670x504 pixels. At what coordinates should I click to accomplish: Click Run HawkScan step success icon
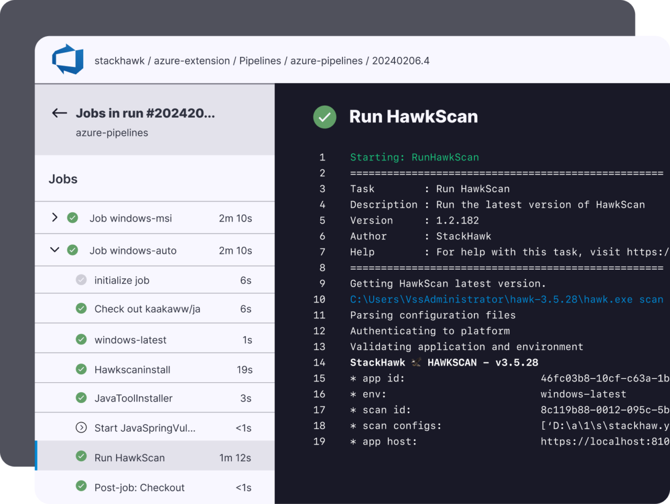tap(81, 456)
